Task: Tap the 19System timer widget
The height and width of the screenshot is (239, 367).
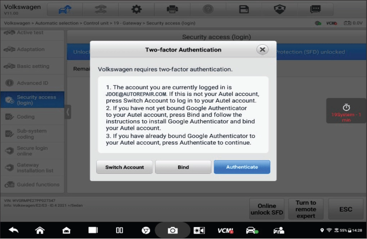Action: [346, 111]
